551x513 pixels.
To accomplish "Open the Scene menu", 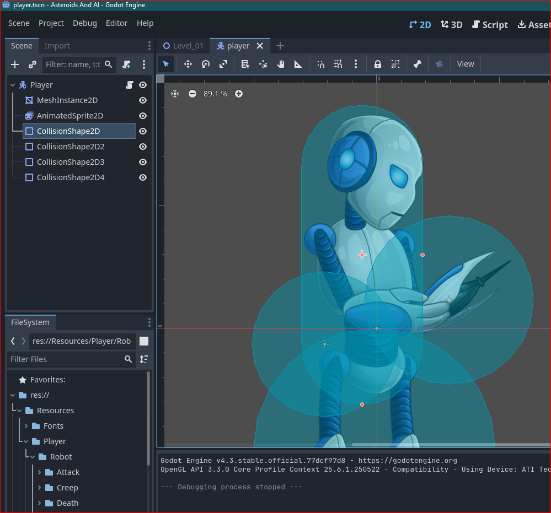I will pos(19,23).
